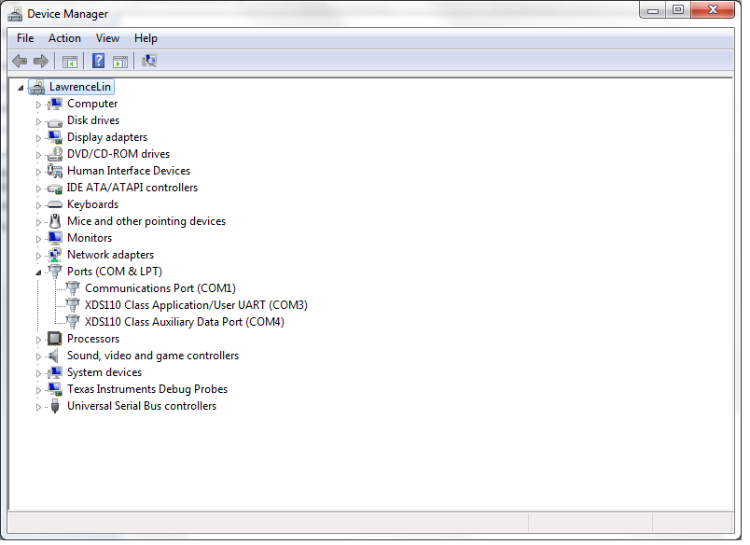This screenshot has width=750, height=545.
Task: Click the Ports (COM & LPT) icon
Action: (55, 272)
